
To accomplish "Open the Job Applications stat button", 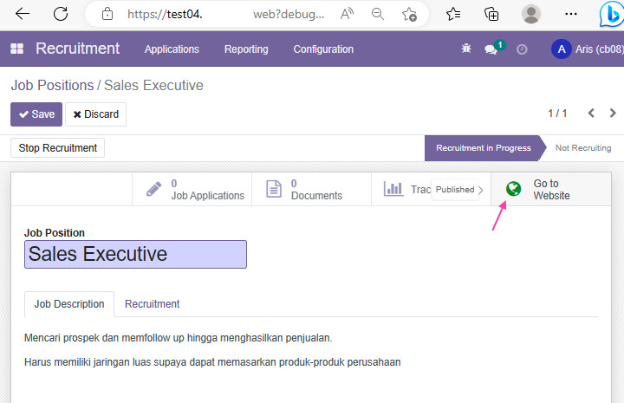I will (192, 189).
